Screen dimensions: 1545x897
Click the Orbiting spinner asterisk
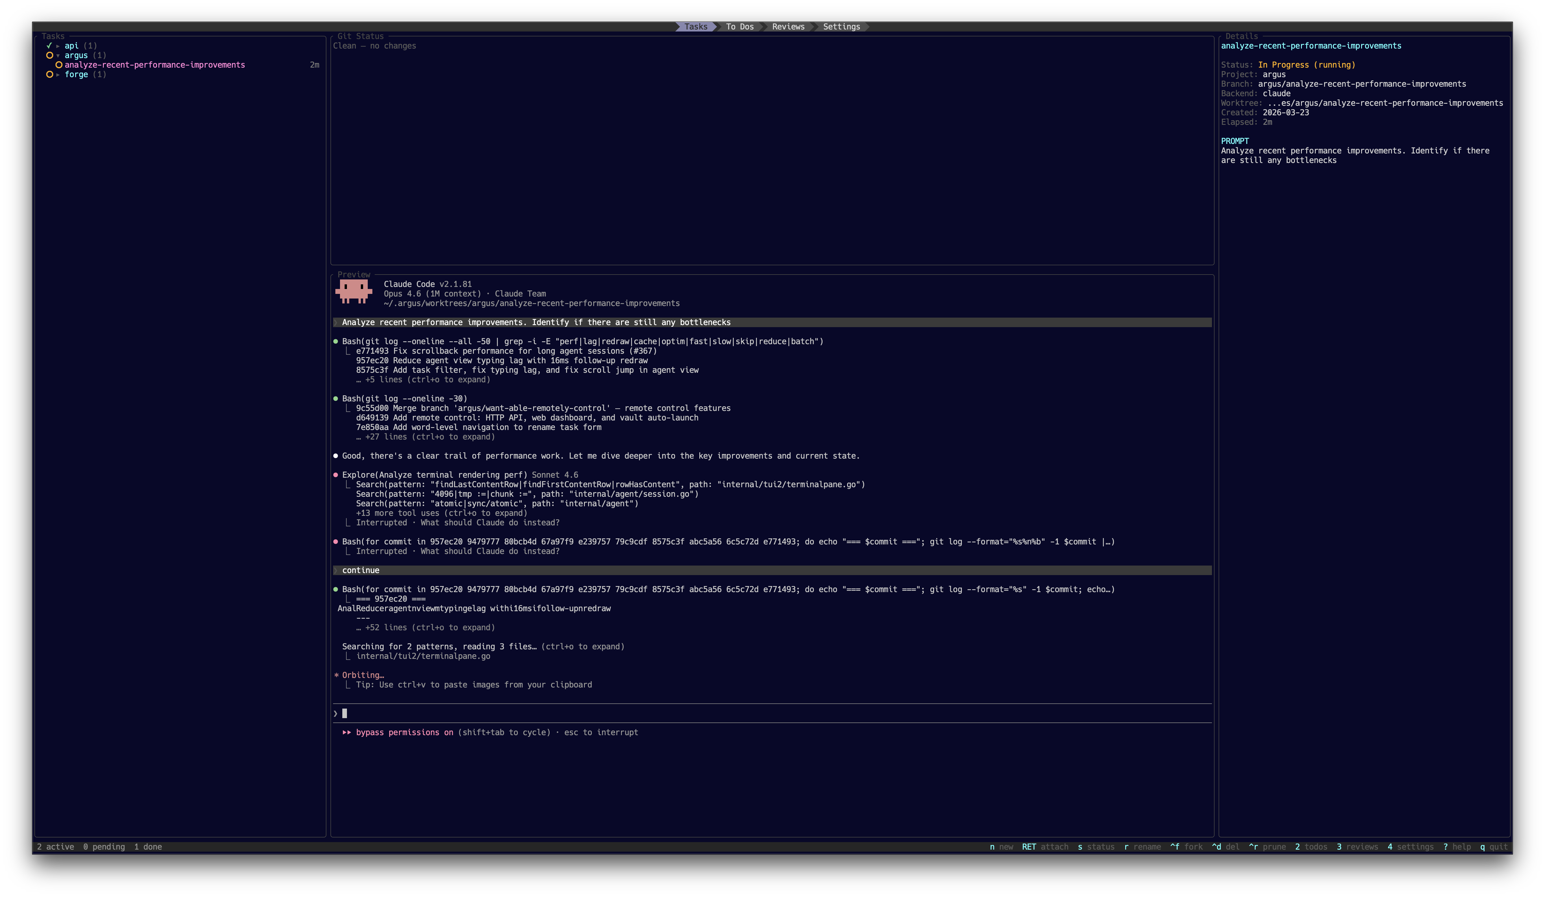pyautogui.click(x=336, y=675)
